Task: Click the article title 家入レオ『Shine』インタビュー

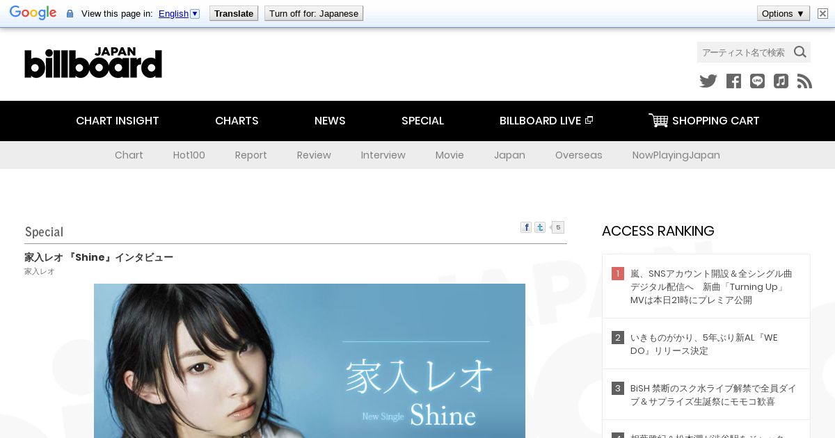Action: pos(99,257)
